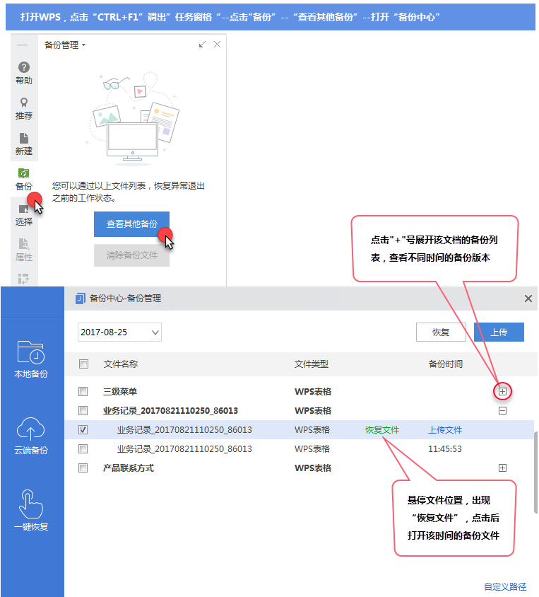
Task: Click the 上传 upload button
Action: pos(499,332)
